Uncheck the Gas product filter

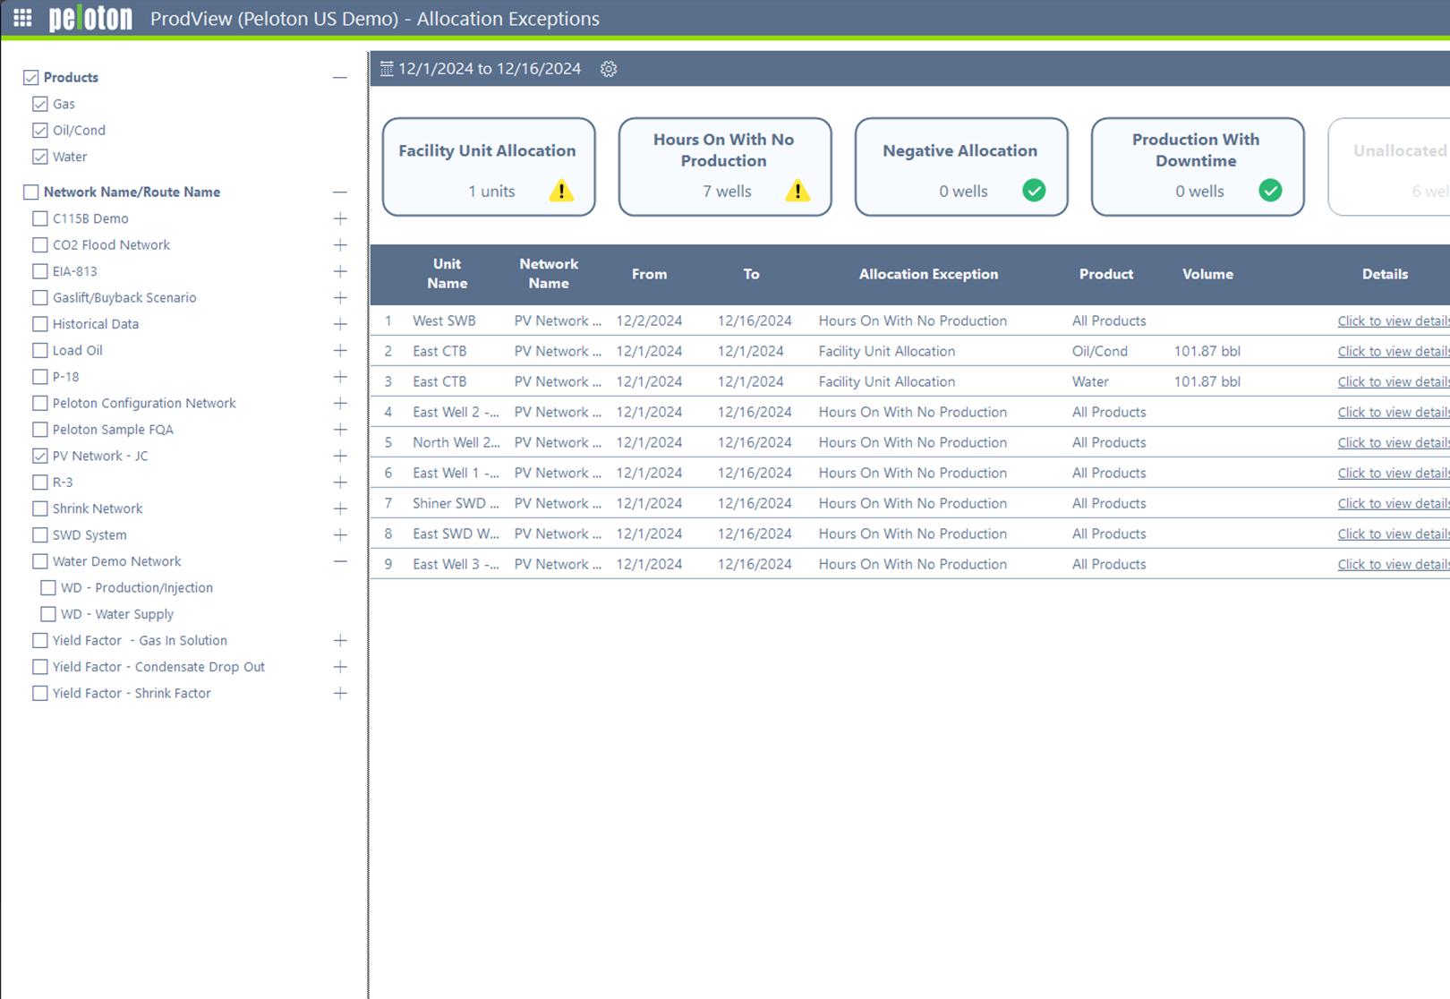click(x=40, y=104)
